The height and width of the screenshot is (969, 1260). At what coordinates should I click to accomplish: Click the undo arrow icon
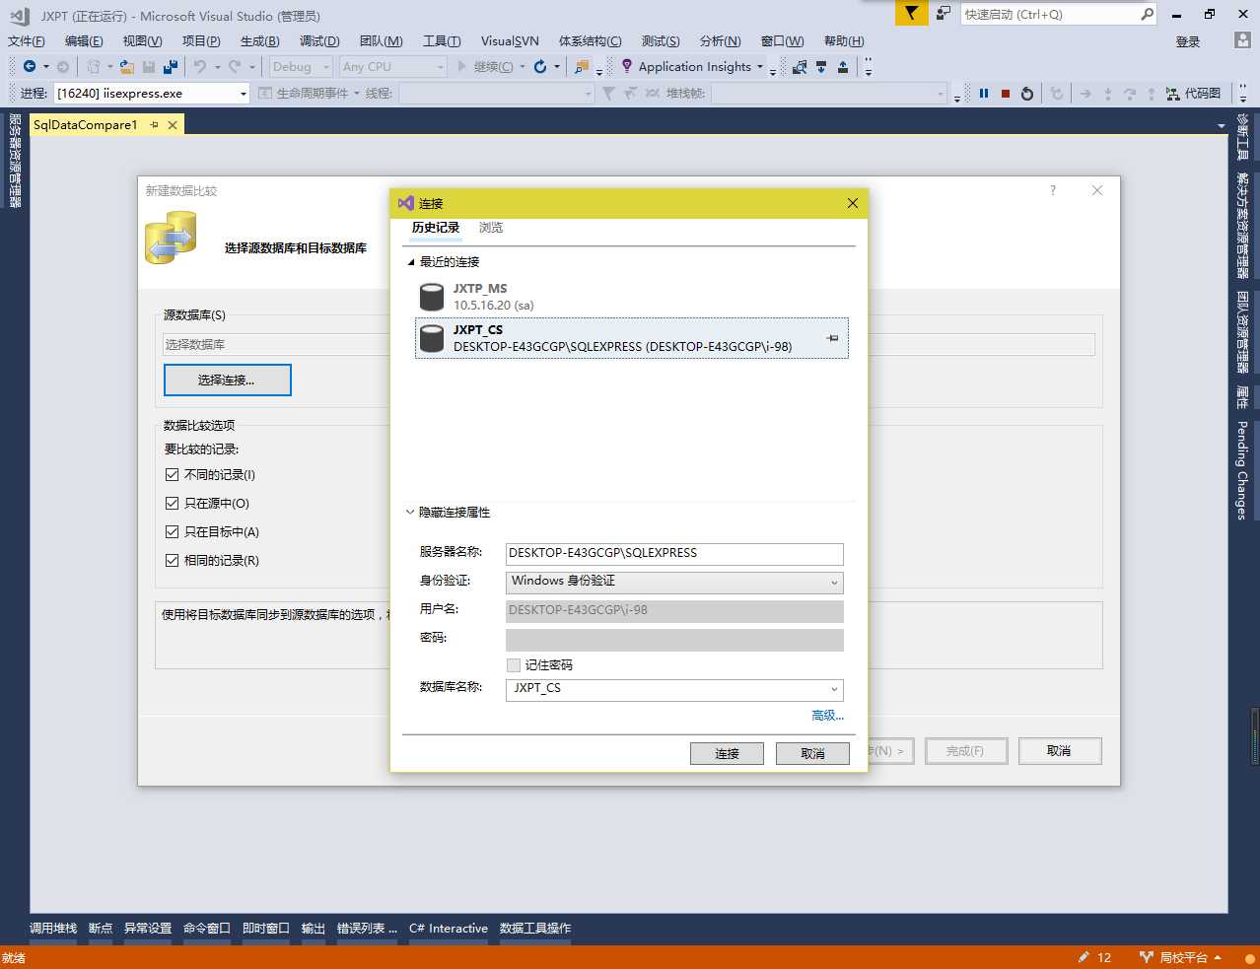(200, 66)
